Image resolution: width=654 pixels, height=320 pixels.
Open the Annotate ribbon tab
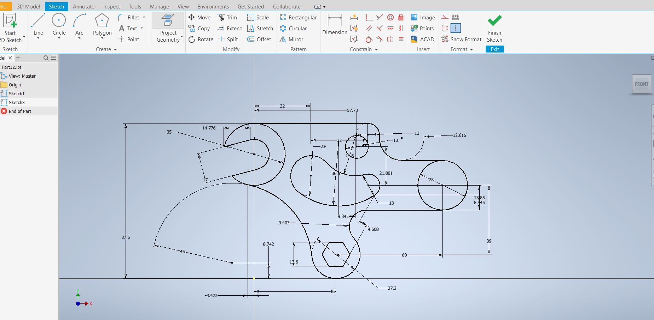click(83, 6)
